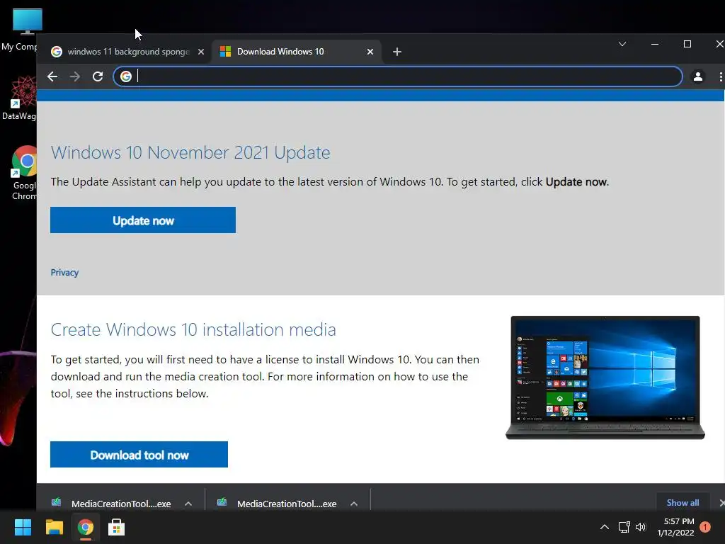The image size is (725, 544).
Task: Close the 'windwos 11 background sponge' tab
Action: click(201, 52)
